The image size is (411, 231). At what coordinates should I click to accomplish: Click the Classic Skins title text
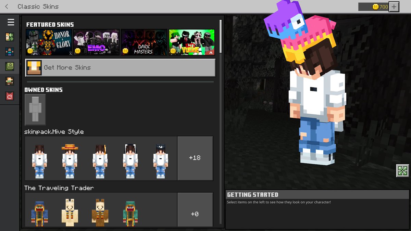[x=38, y=7]
